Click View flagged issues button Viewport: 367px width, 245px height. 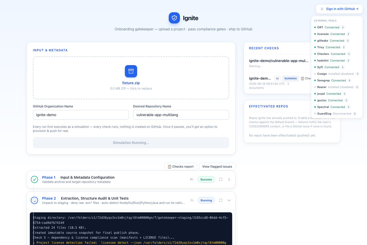217,167
